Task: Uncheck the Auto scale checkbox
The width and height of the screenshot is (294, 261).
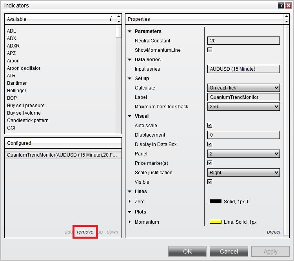Action: (210, 125)
